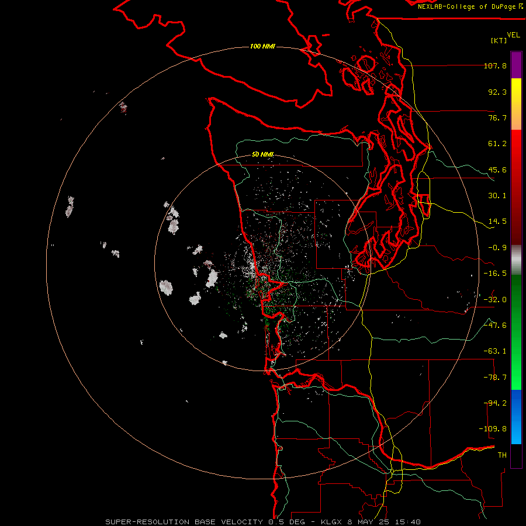Click the bright red color bar segment

click(516, 149)
